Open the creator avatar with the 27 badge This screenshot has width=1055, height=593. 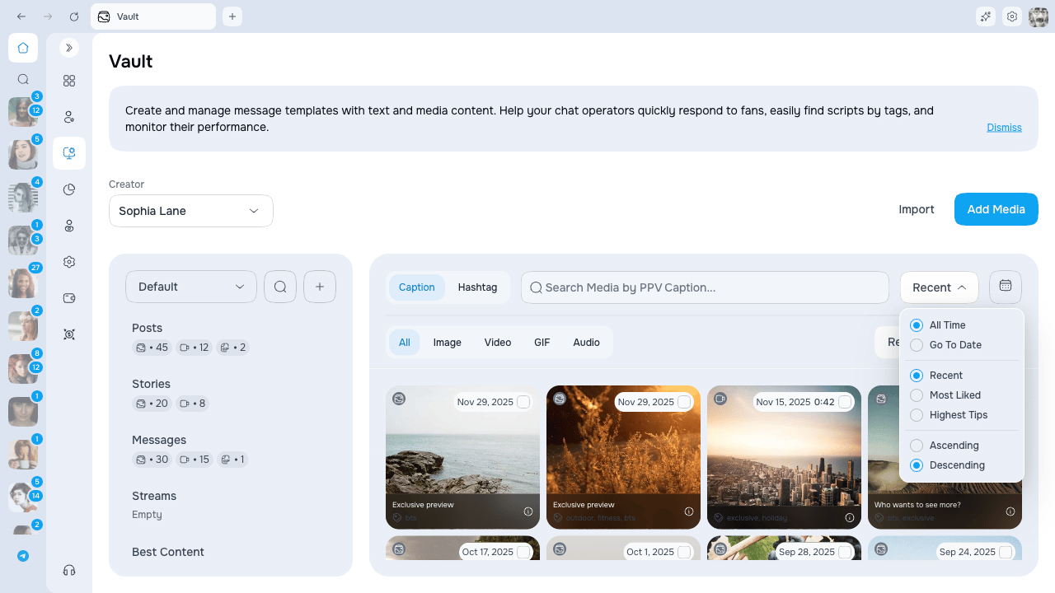23,282
